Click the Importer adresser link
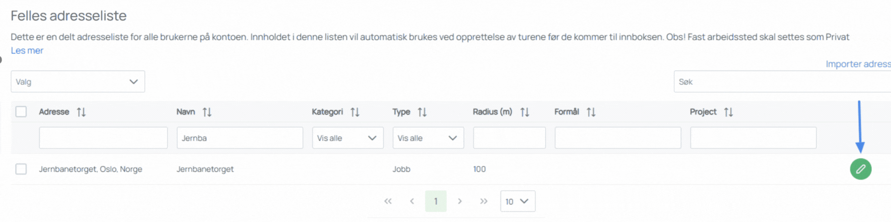 [858, 64]
